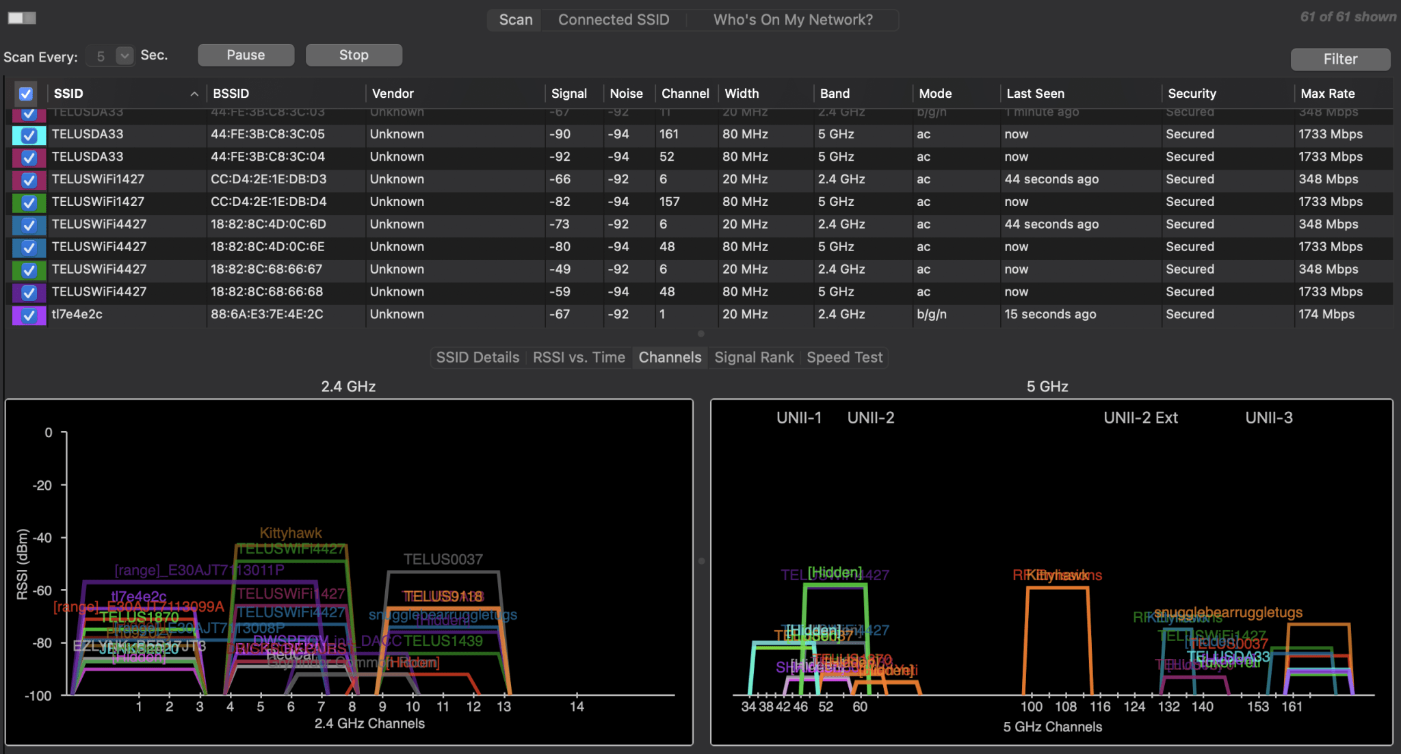The image size is (1401, 754).
Task: Show the RSSI vs. Time tab
Action: (x=579, y=357)
